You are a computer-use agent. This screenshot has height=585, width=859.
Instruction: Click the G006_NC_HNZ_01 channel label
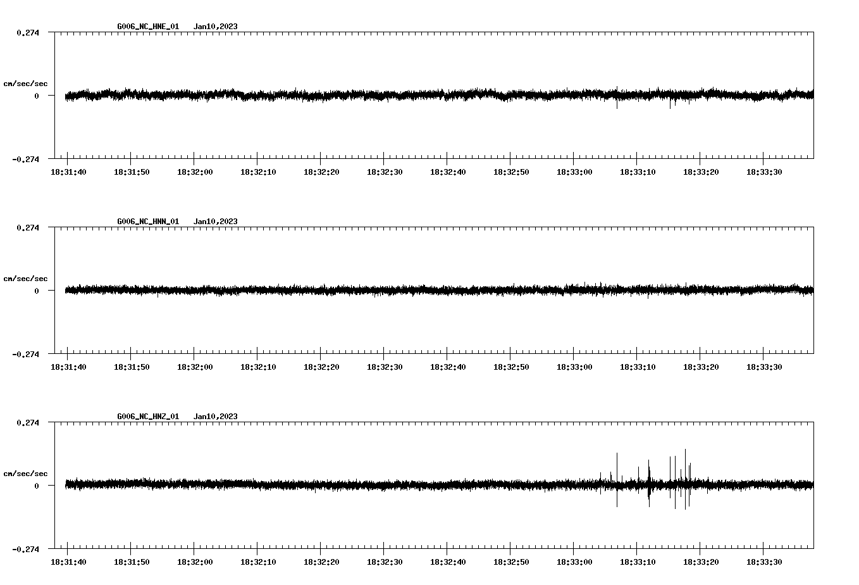(x=147, y=417)
